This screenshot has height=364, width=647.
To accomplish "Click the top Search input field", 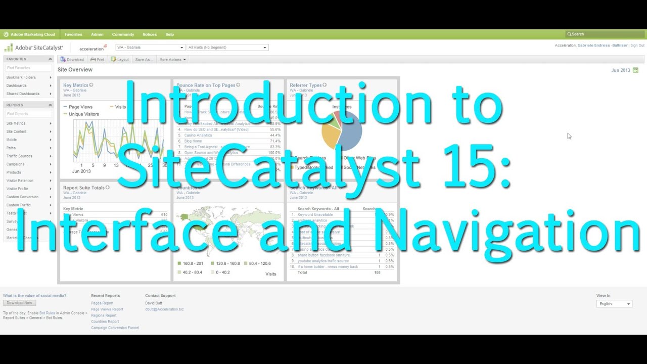I will [x=605, y=34].
